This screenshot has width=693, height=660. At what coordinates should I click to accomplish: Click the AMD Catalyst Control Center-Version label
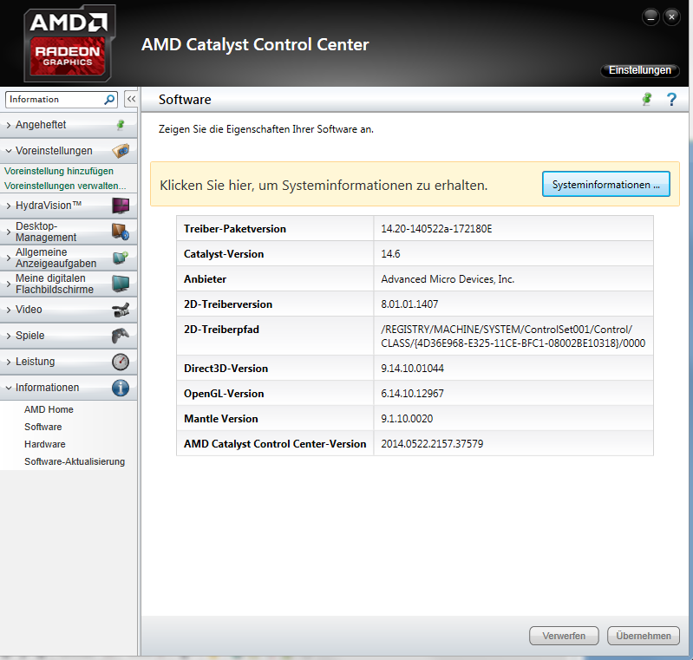[x=275, y=444]
